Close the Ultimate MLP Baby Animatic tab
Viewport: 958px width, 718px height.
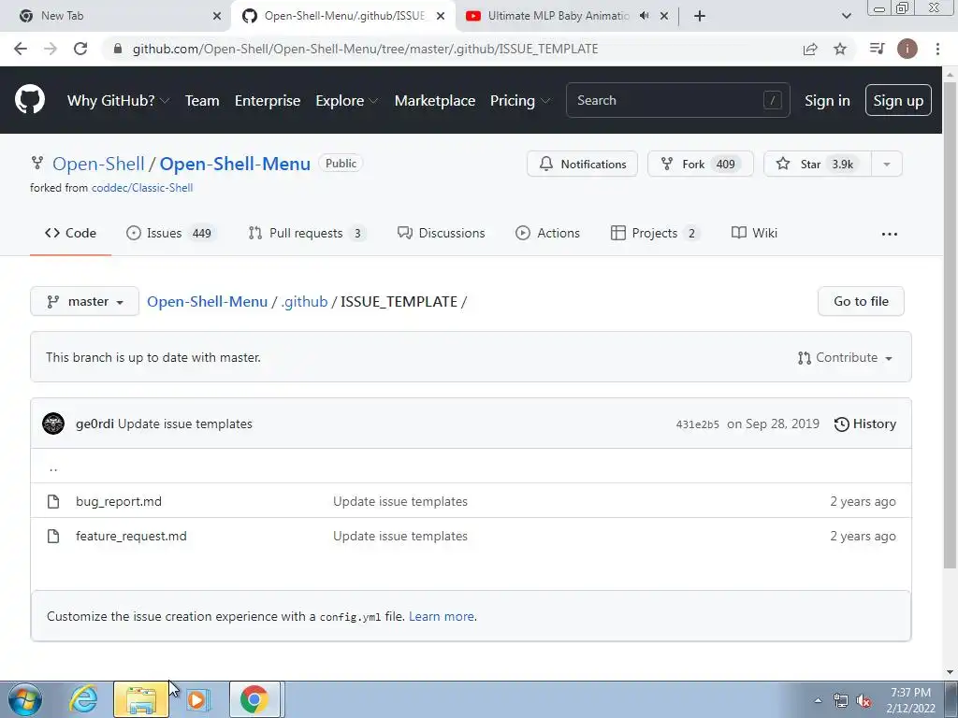664,16
